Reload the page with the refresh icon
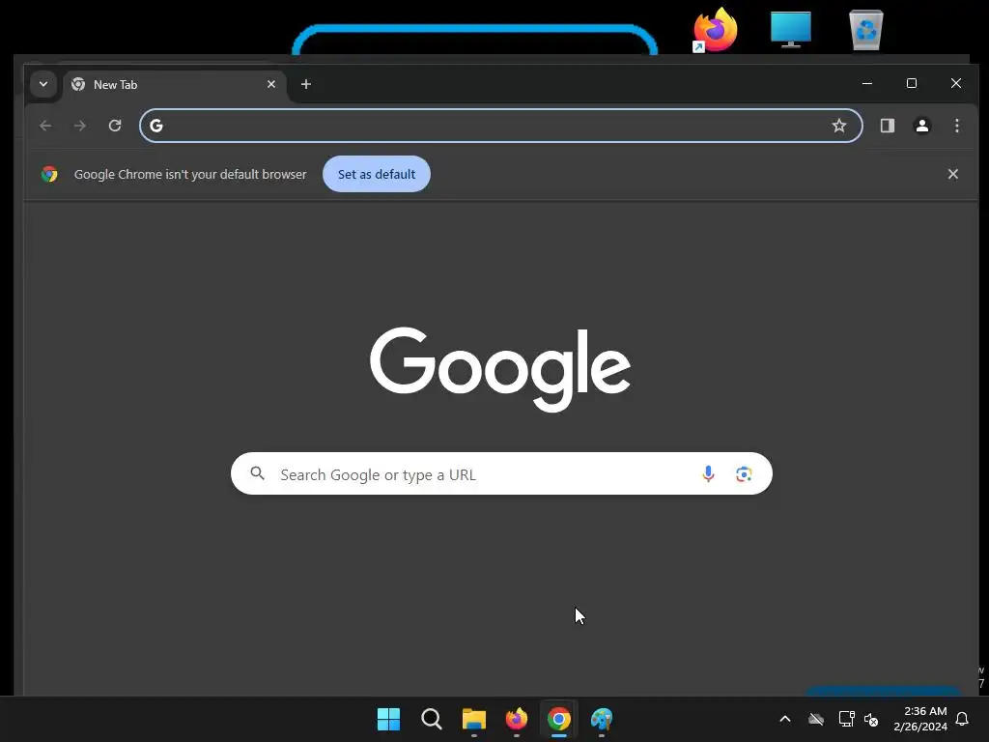The image size is (989, 742). tap(115, 126)
